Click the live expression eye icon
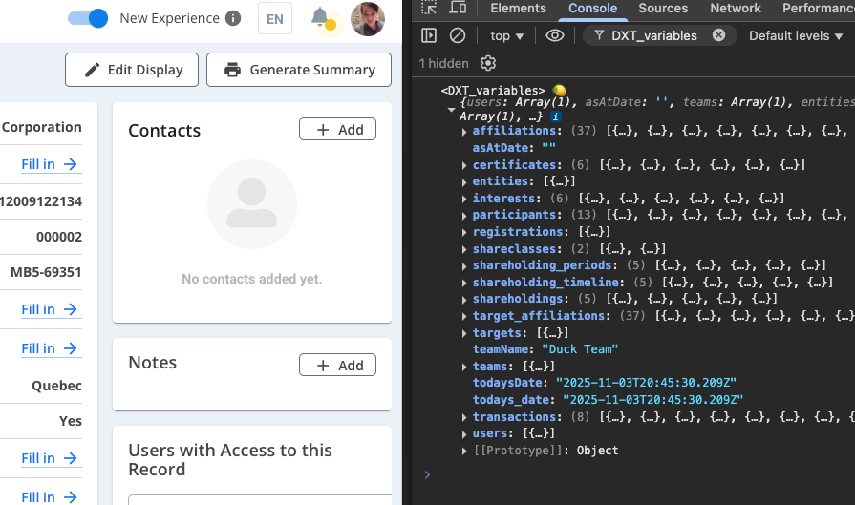 pos(555,36)
